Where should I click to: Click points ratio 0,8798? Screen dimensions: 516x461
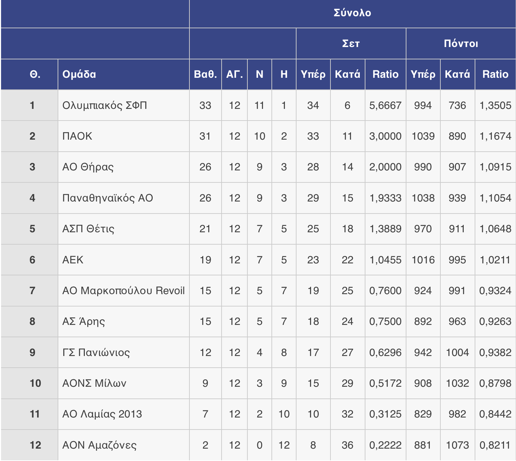click(x=495, y=383)
